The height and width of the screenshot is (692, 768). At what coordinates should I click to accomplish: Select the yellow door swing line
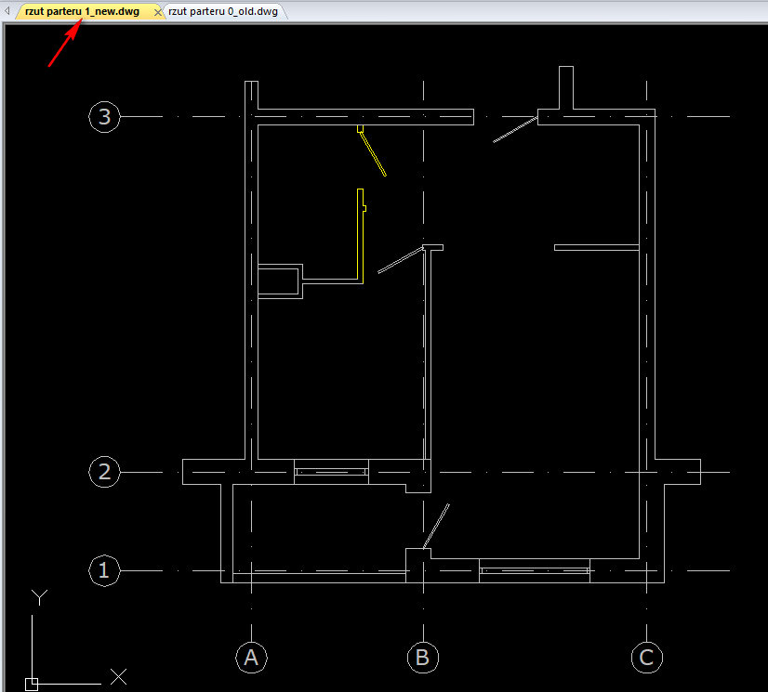click(x=374, y=153)
